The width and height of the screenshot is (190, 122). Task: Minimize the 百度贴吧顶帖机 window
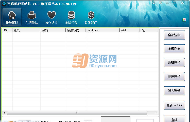pyautogui.click(x=167, y=3)
